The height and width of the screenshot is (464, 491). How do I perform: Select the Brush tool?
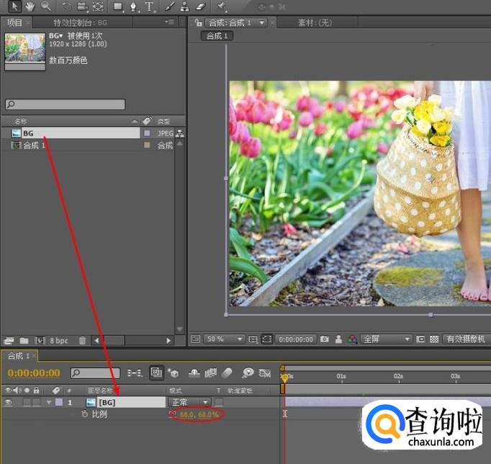(170, 6)
